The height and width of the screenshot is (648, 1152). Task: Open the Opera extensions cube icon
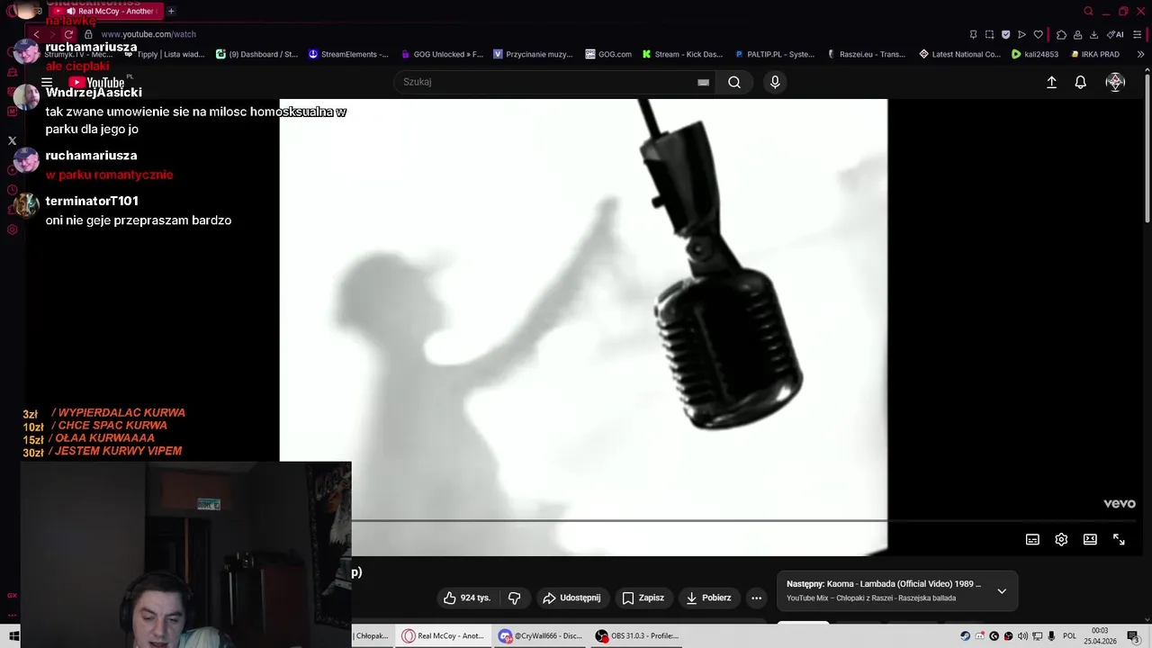(1061, 34)
